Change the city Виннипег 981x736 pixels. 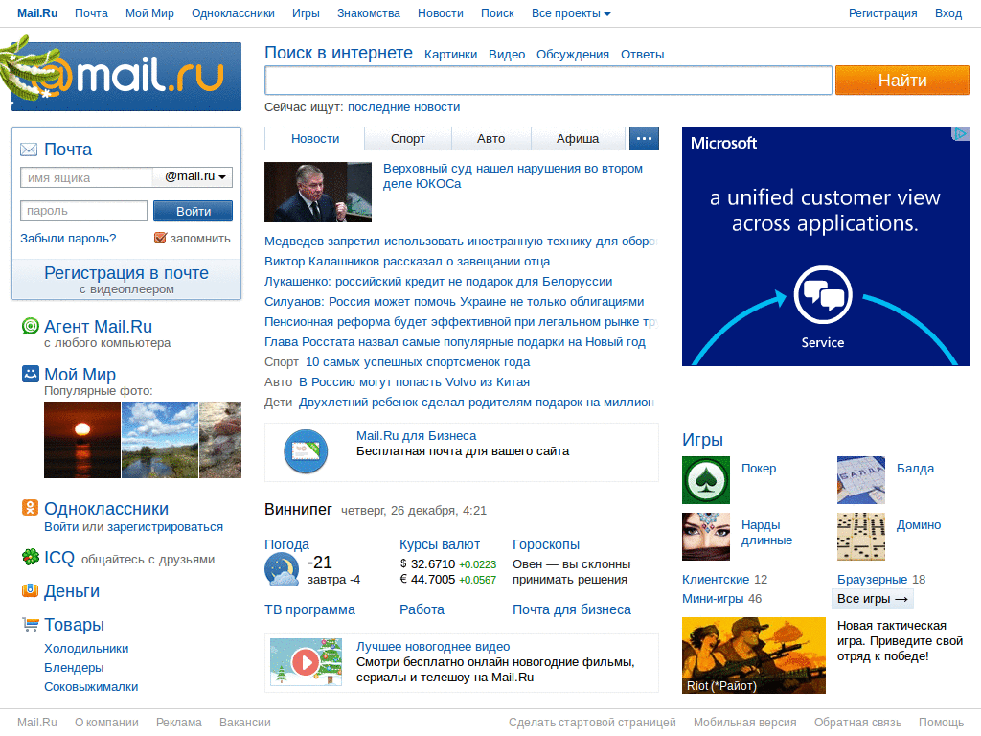pos(299,510)
